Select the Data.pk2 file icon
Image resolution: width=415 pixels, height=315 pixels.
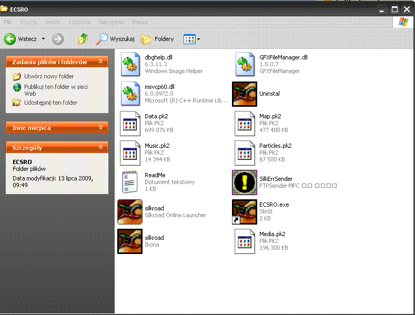tap(130, 124)
